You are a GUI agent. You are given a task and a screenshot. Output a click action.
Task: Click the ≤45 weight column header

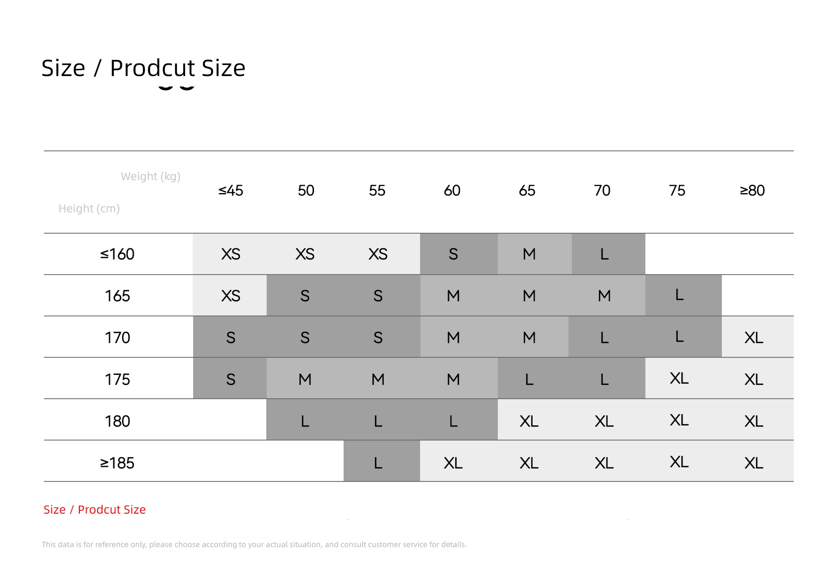(x=231, y=191)
